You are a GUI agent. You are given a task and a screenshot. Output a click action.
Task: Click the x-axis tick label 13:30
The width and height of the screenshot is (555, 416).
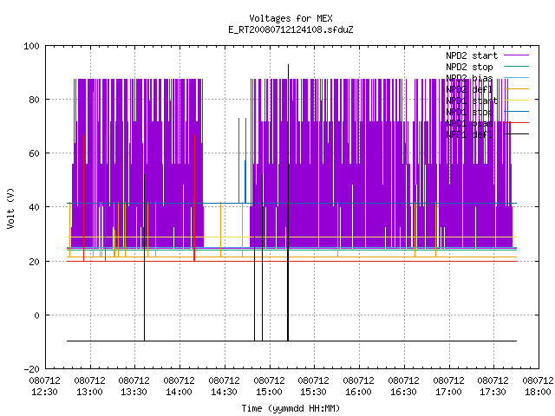134,392
